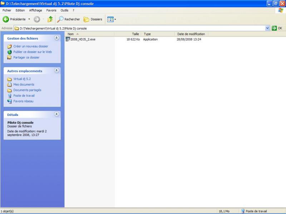The image size is (286, 214).
Task: Open the Rechercher search tool
Action: tap(69, 19)
